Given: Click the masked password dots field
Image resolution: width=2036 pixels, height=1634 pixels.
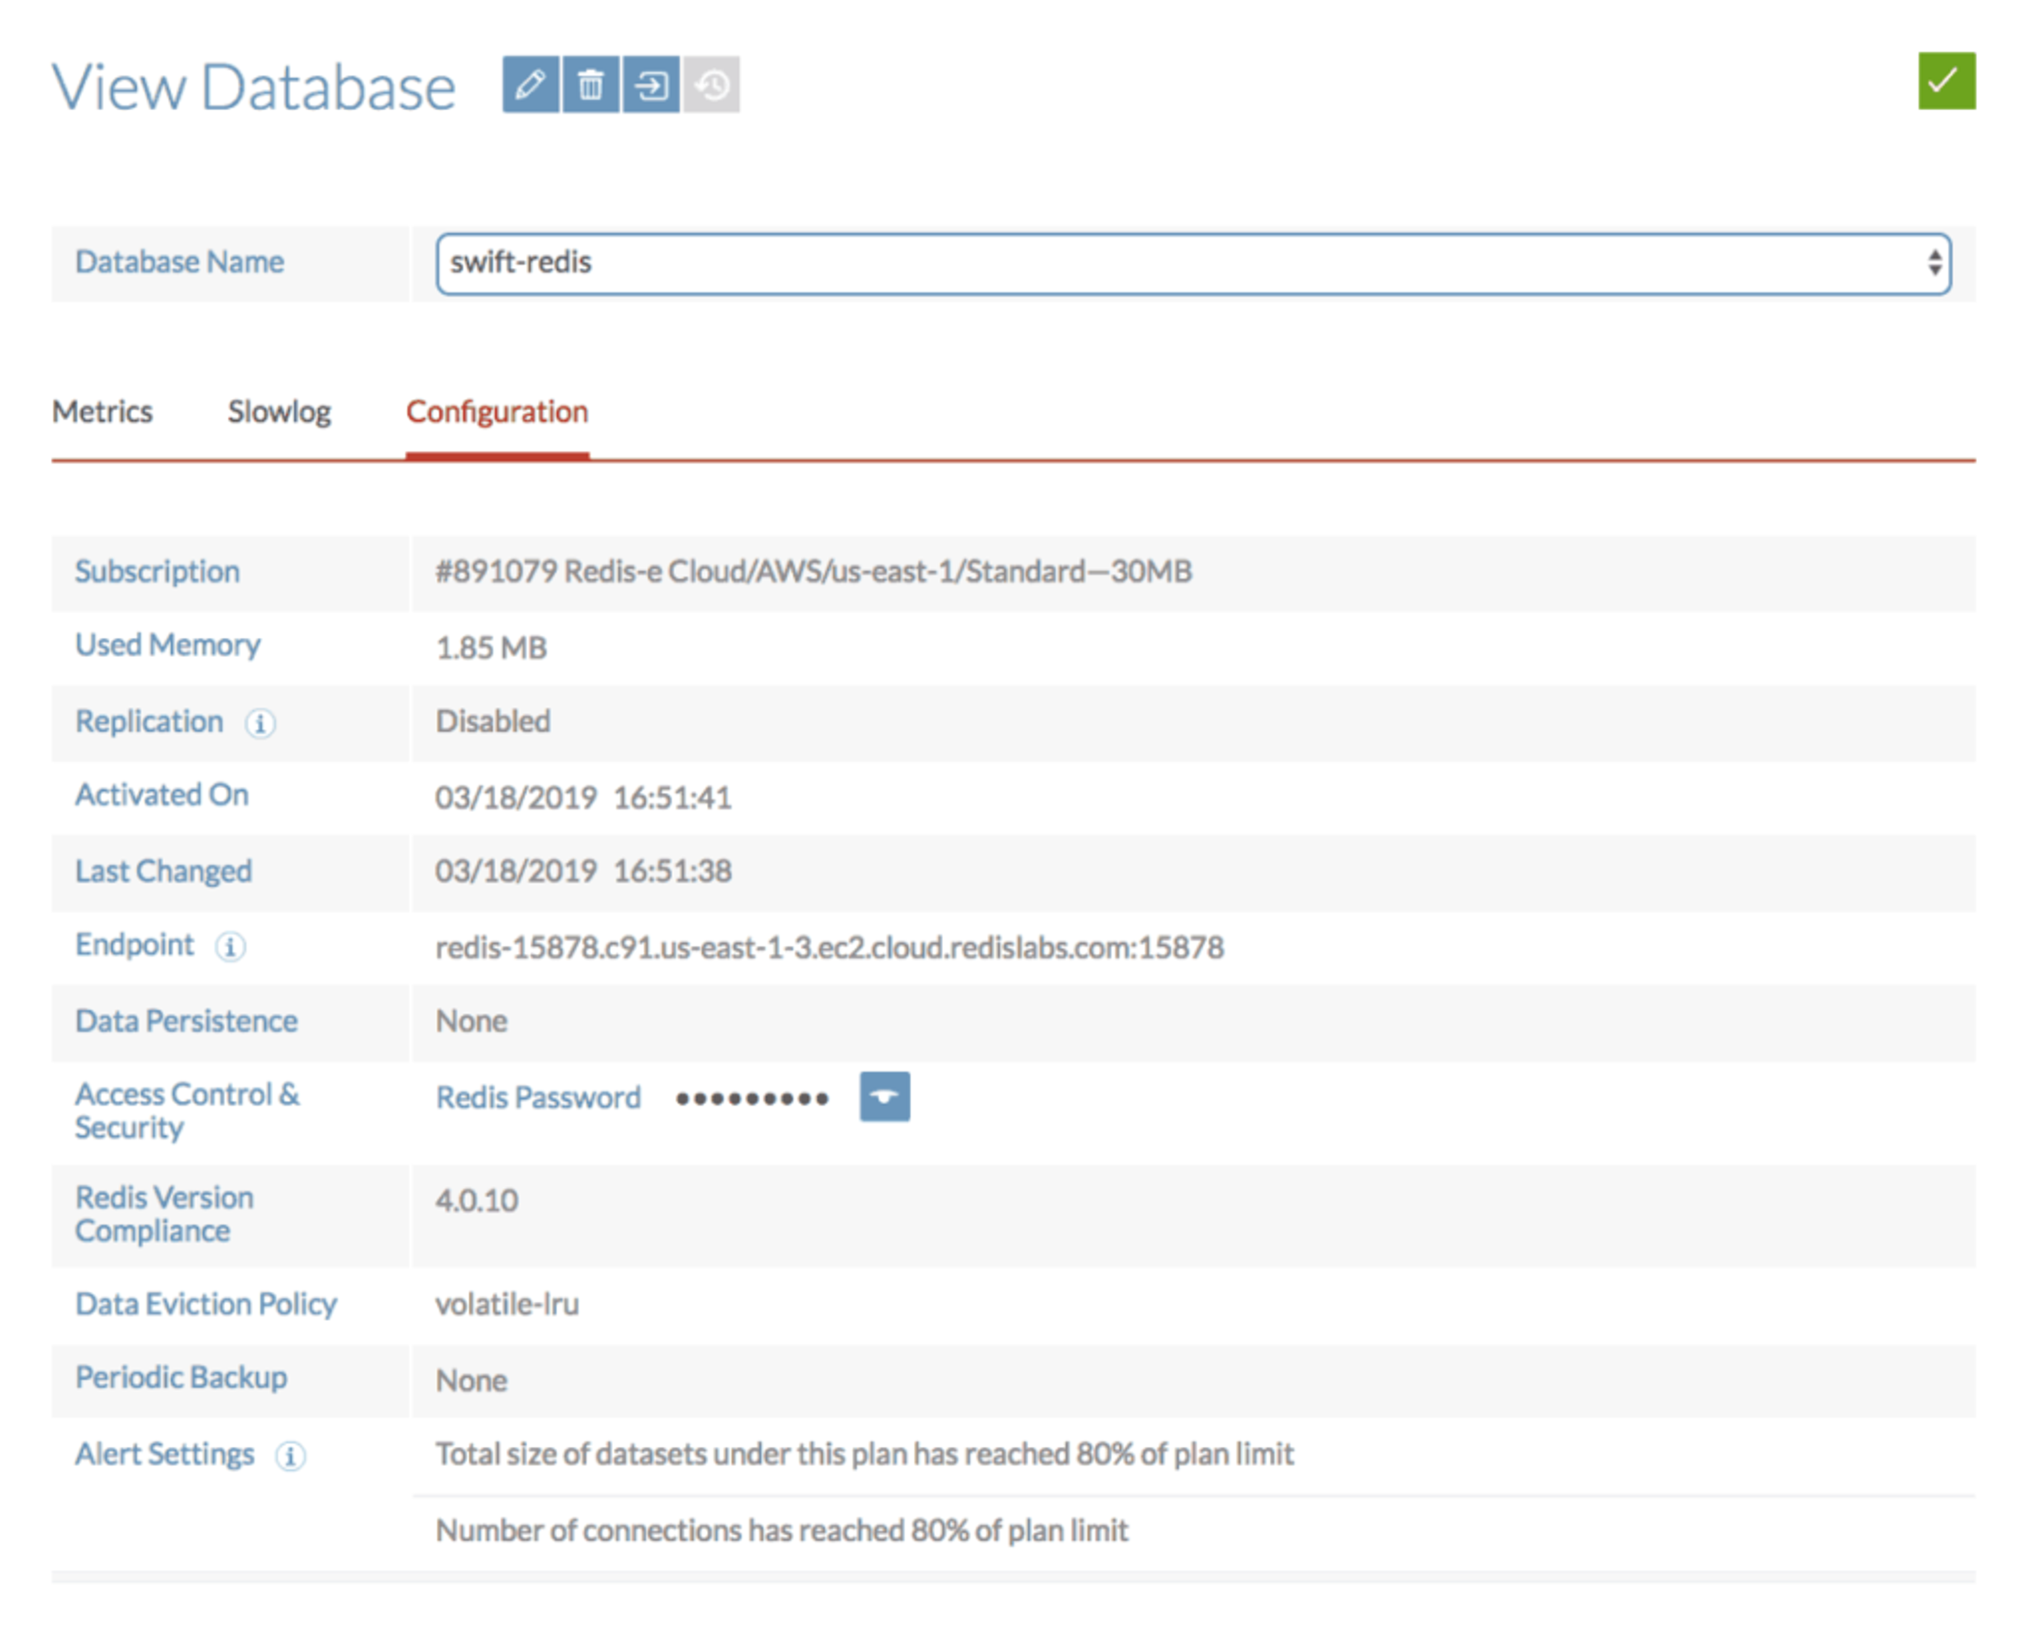Looking at the screenshot, I should point(752,1099).
